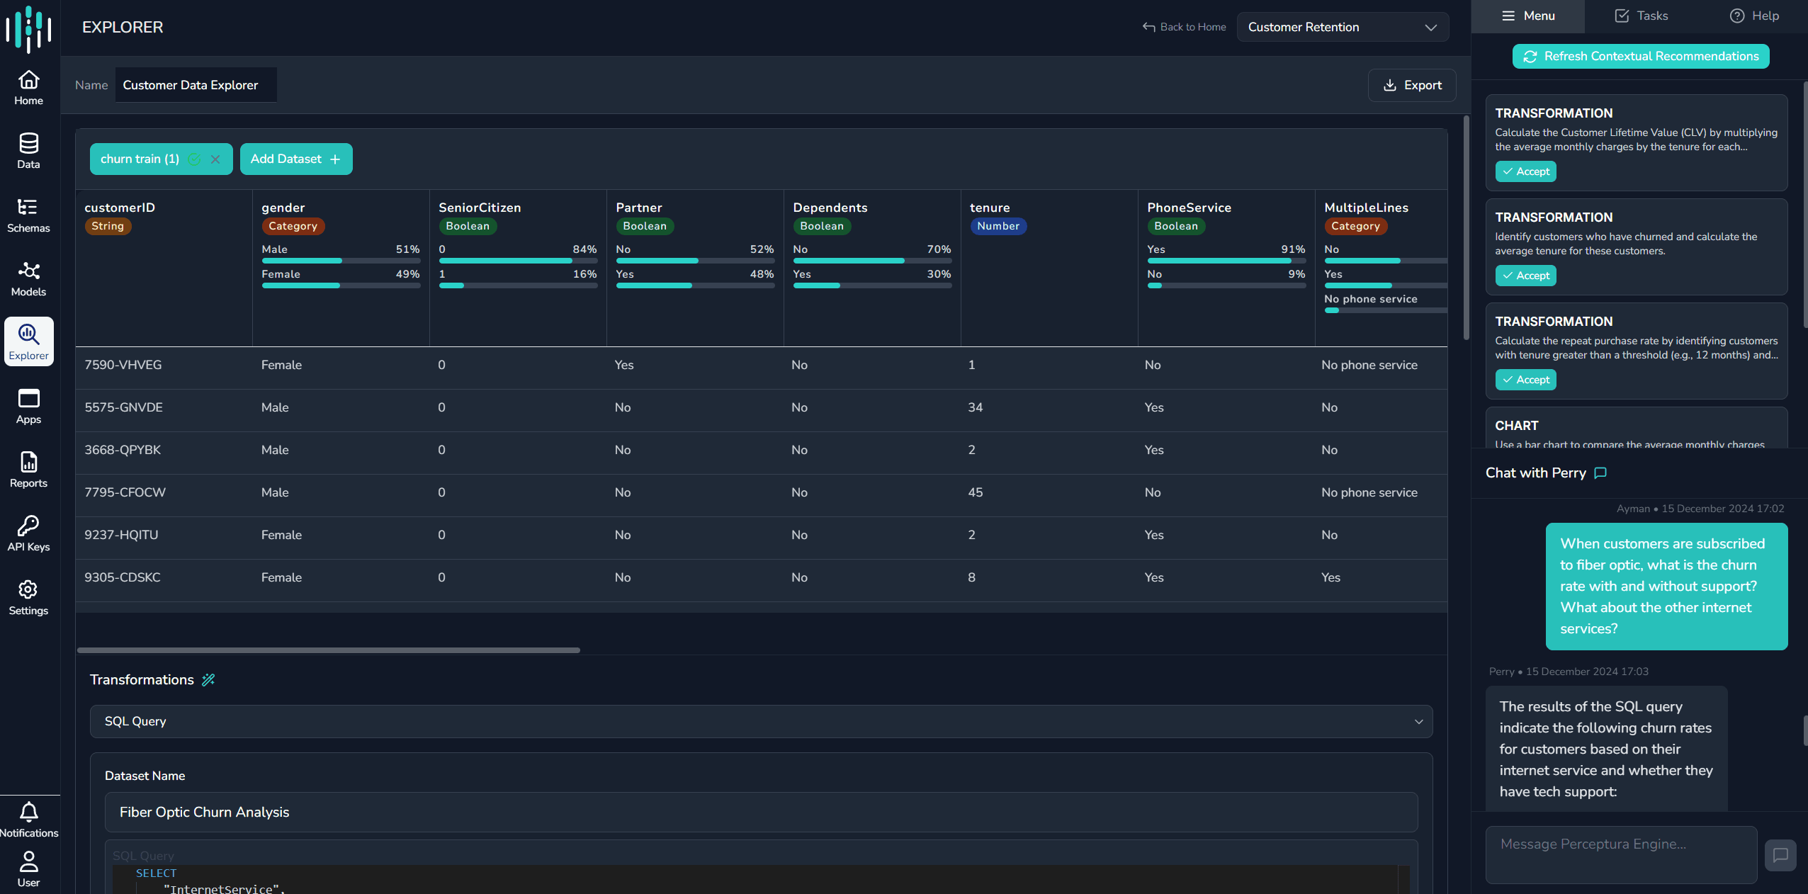Open the Reports section
The image size is (1808, 894).
pos(28,470)
